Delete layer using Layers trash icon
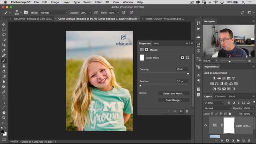 tap(249, 140)
